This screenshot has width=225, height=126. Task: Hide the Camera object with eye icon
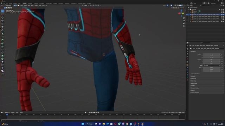point(221,11)
